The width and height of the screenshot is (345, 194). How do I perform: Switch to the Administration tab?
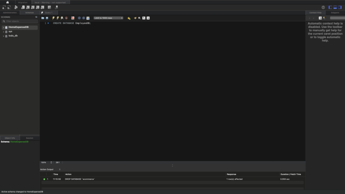pos(10,12)
